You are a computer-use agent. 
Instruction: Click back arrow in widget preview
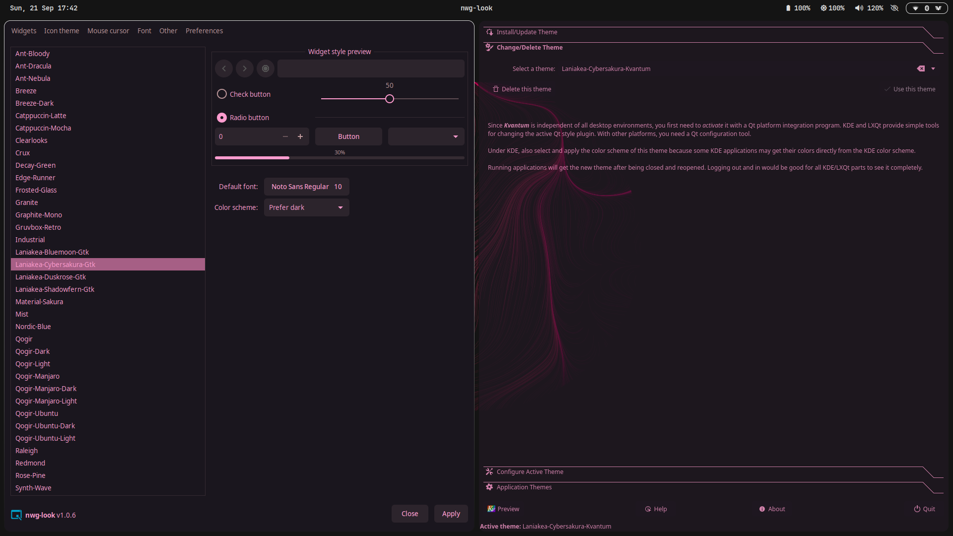(224, 68)
